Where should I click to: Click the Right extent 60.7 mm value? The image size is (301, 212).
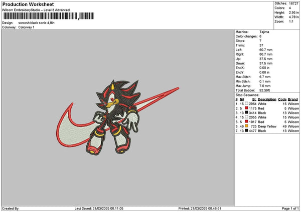[x=266, y=54]
